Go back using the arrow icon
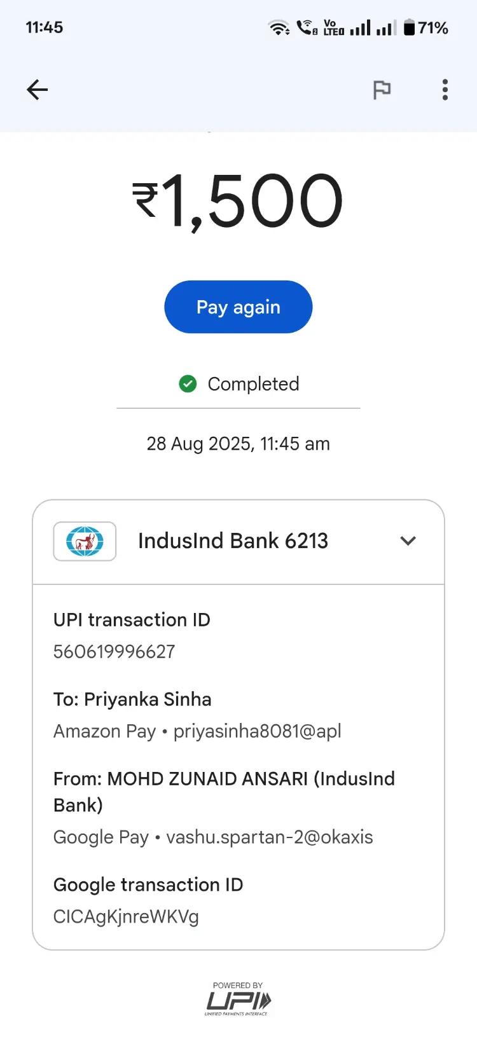477x1060 pixels. pos(38,90)
